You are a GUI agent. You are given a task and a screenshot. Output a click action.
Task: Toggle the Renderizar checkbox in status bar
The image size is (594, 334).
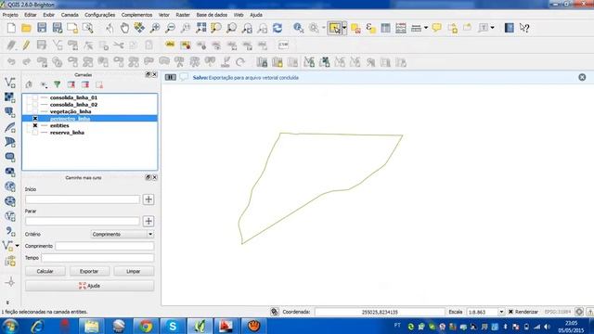tap(510, 312)
